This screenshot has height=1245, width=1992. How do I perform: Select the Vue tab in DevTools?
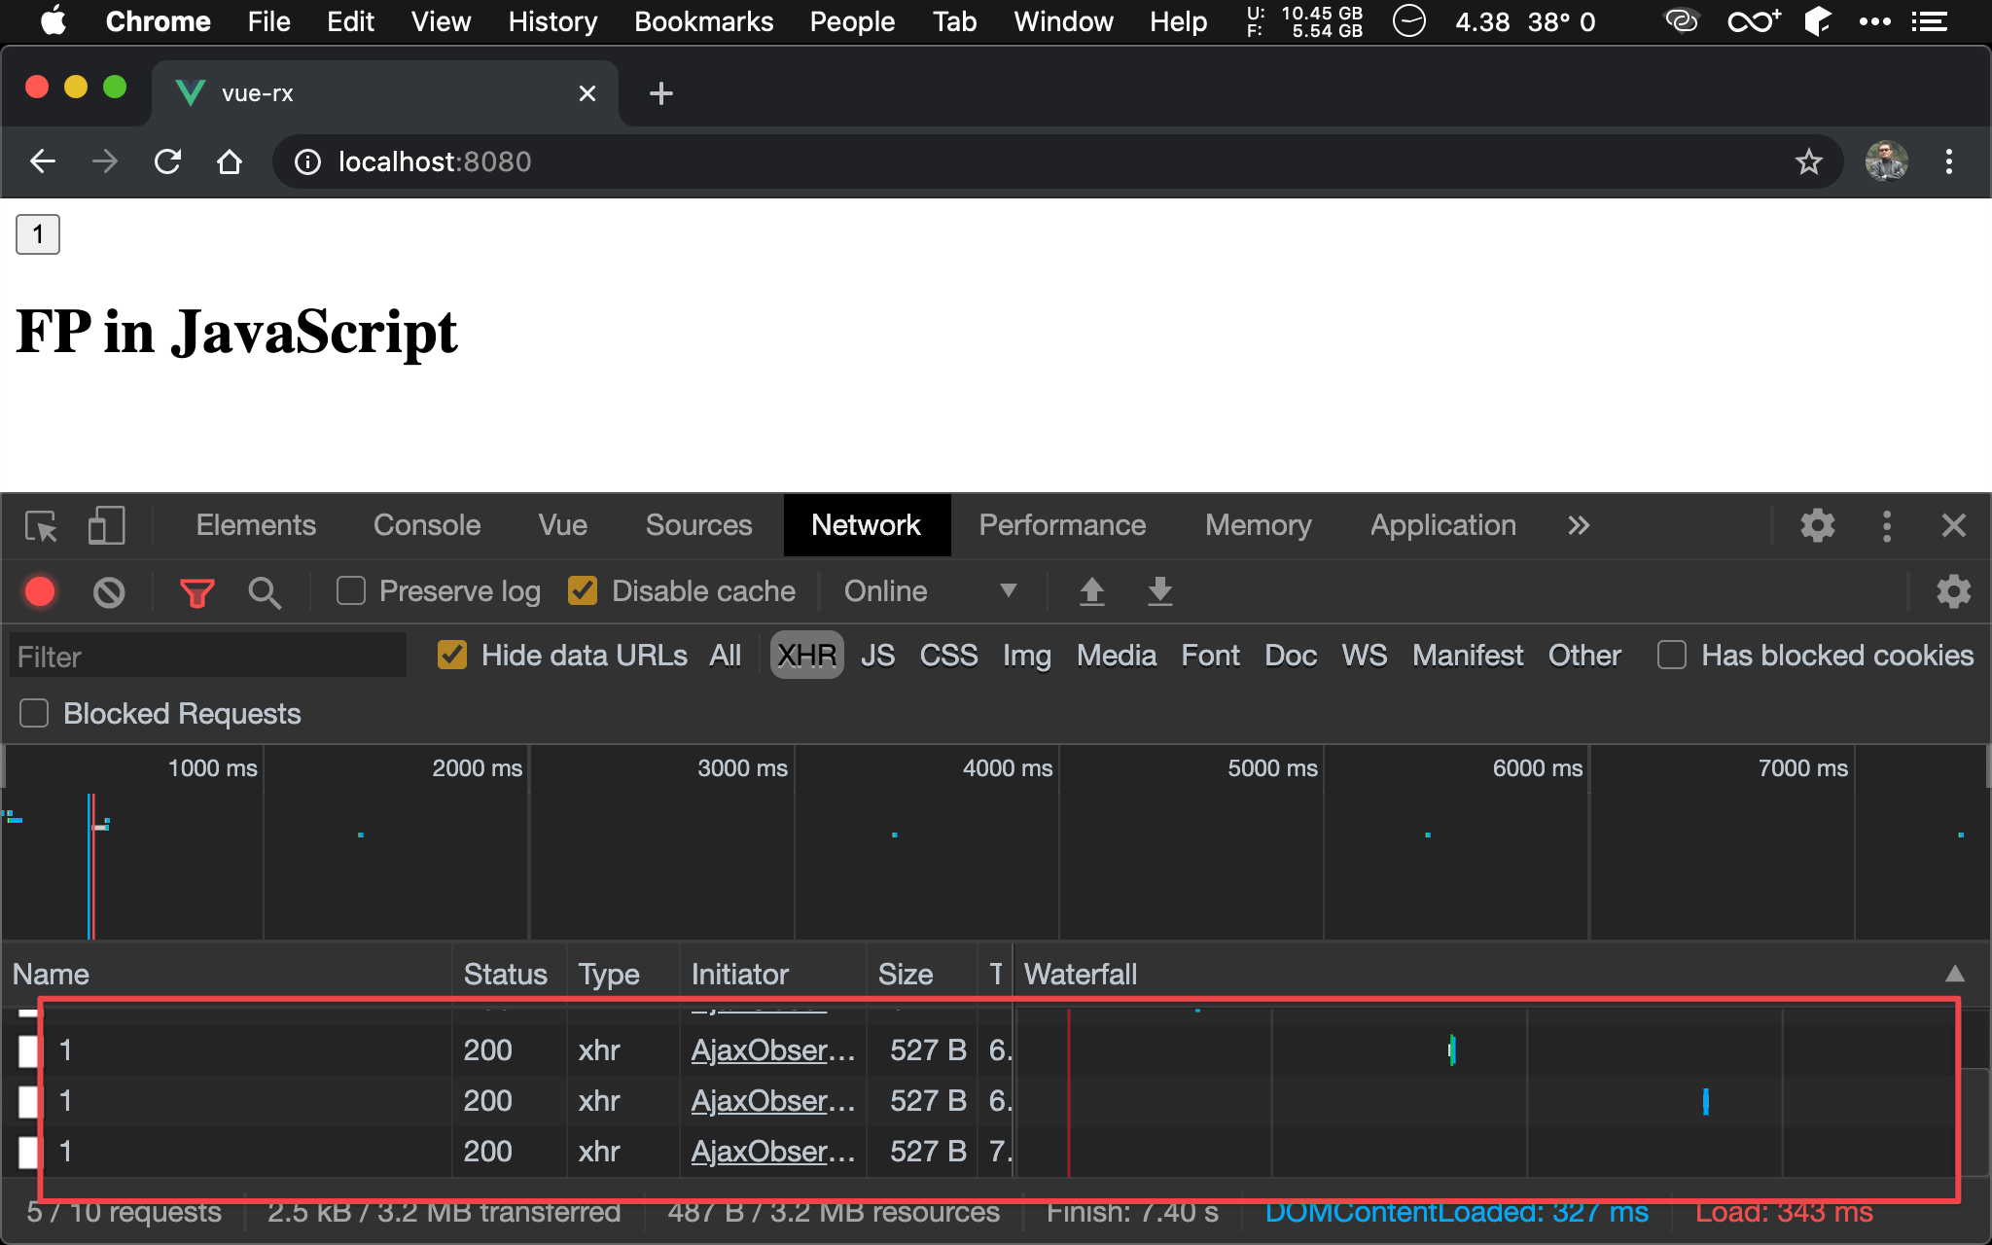pyautogui.click(x=562, y=523)
